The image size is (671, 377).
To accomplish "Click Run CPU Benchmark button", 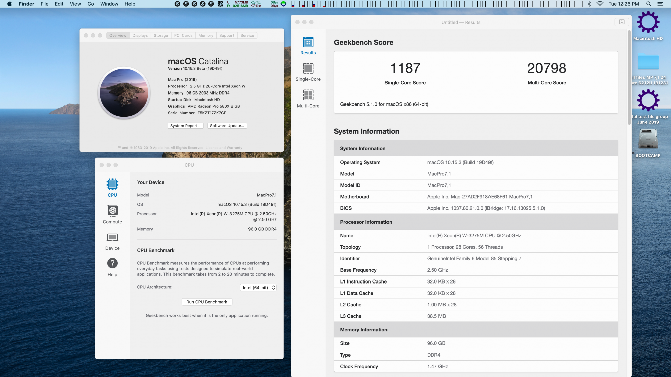I will [207, 302].
